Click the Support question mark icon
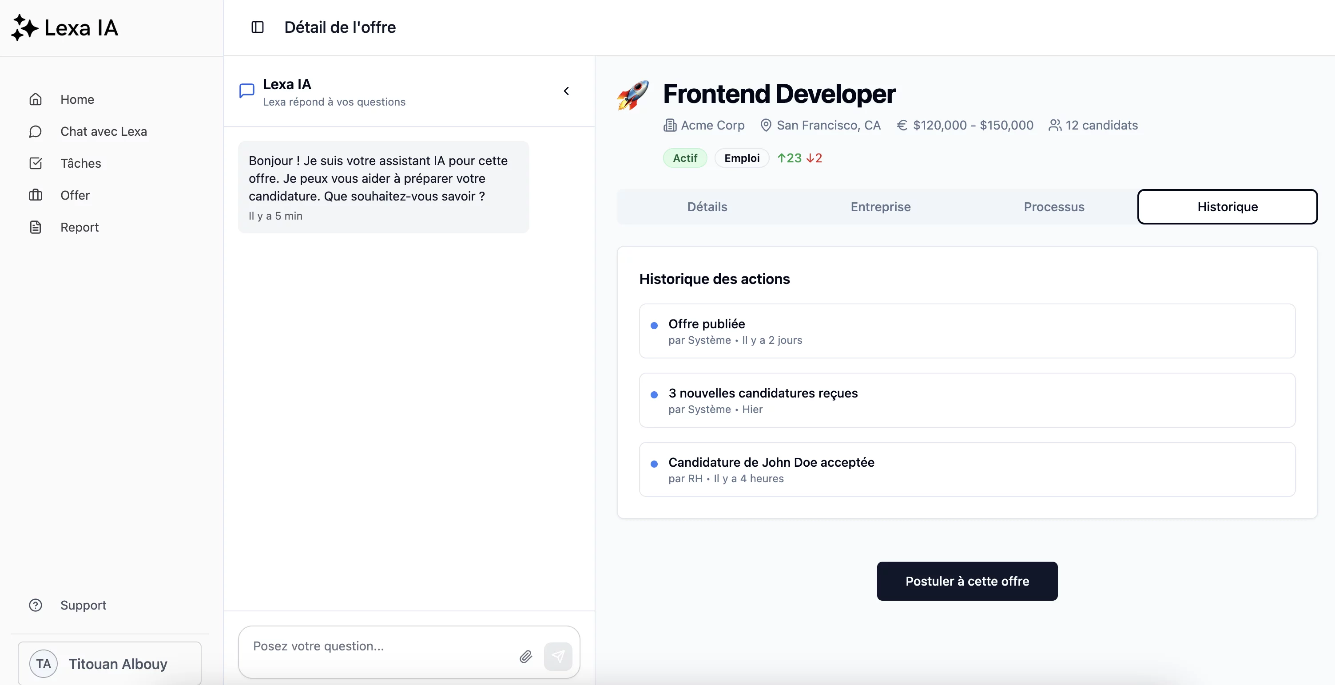1335x685 pixels. 35,605
